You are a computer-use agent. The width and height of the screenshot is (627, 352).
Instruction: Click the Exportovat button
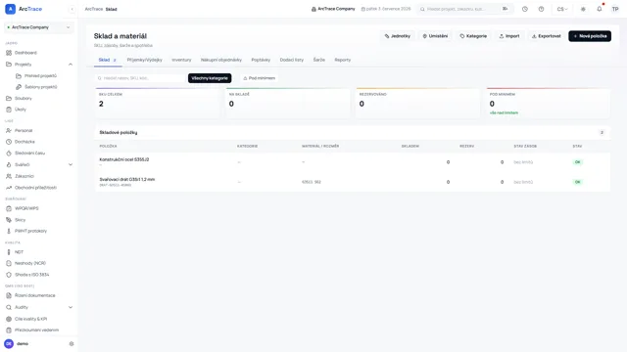pos(547,36)
